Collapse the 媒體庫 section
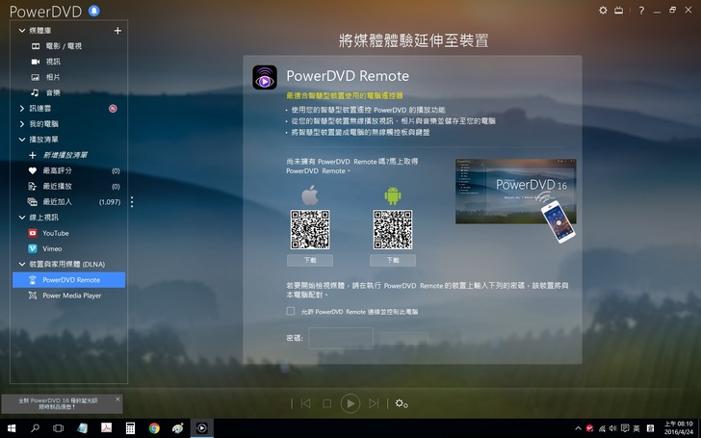 pos(21,31)
